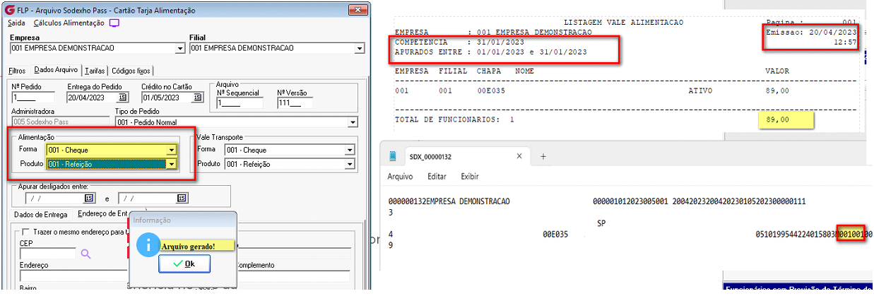874x301 pixels.
Task: Click the Endereço input field
Action: [x=73, y=276]
